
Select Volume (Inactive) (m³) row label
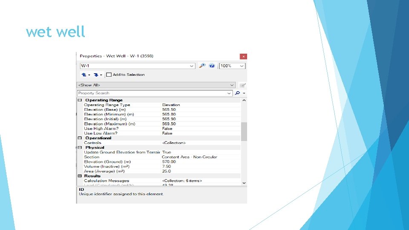coord(107,167)
